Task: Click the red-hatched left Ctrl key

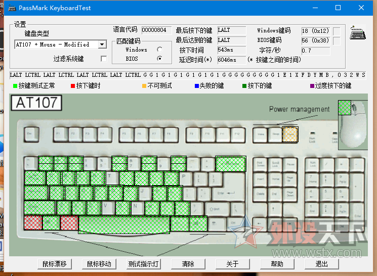Action: pos(33,223)
